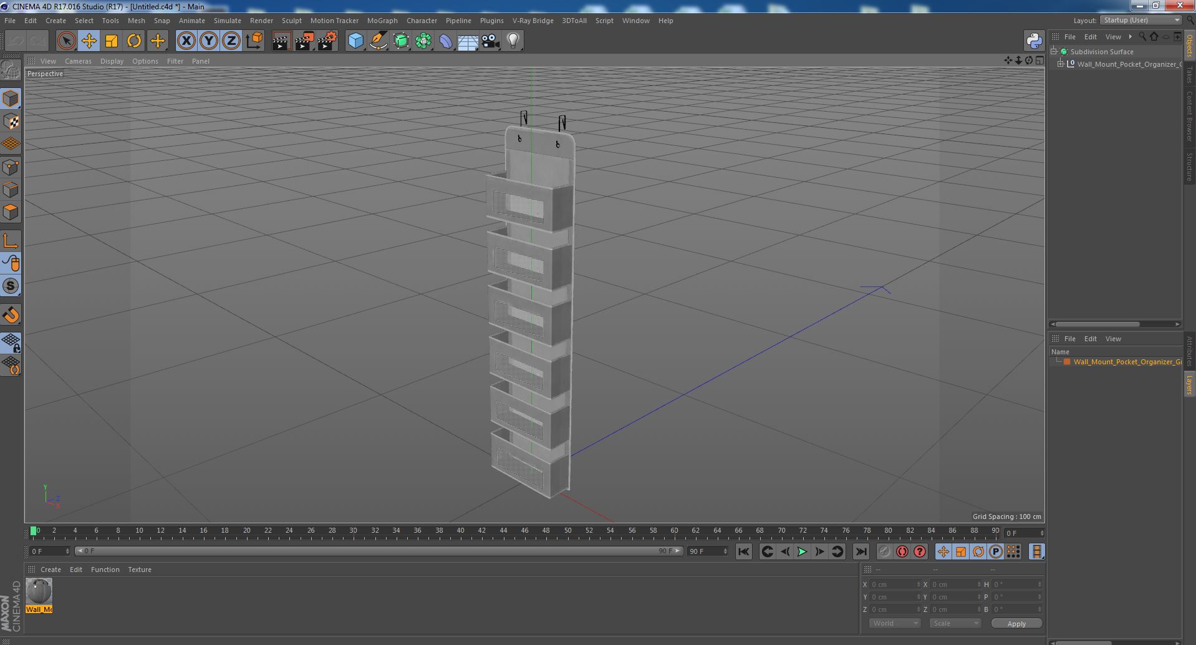Open the Scale mode dropdown

tap(954, 623)
